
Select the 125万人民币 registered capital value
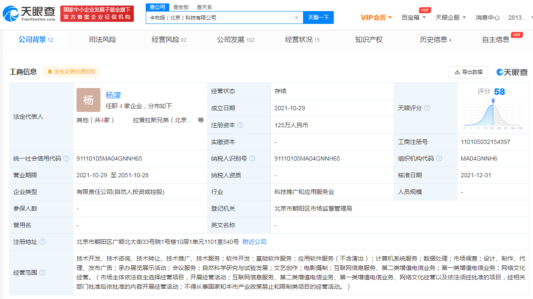(291, 125)
